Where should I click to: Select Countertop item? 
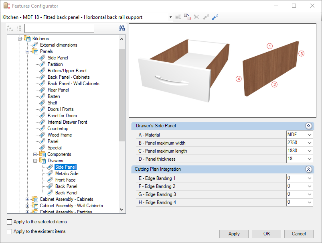[x=58, y=129]
